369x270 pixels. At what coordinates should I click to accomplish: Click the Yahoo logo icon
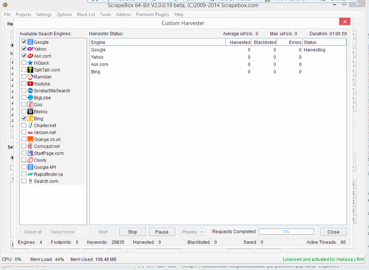(30, 49)
